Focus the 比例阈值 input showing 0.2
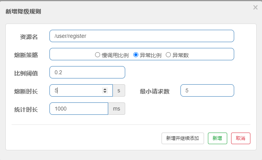Image resolution: width=262 pixels, height=160 pixels. [x=87, y=72]
